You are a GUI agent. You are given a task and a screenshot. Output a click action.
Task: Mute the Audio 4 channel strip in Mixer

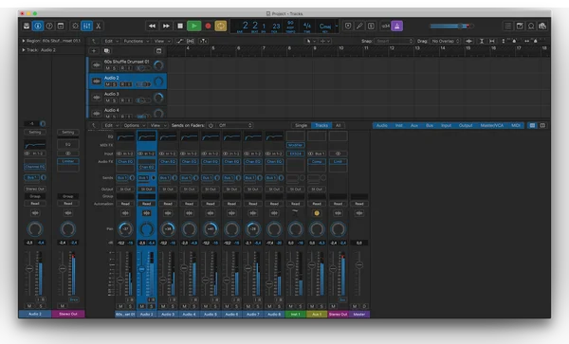[x=184, y=307]
